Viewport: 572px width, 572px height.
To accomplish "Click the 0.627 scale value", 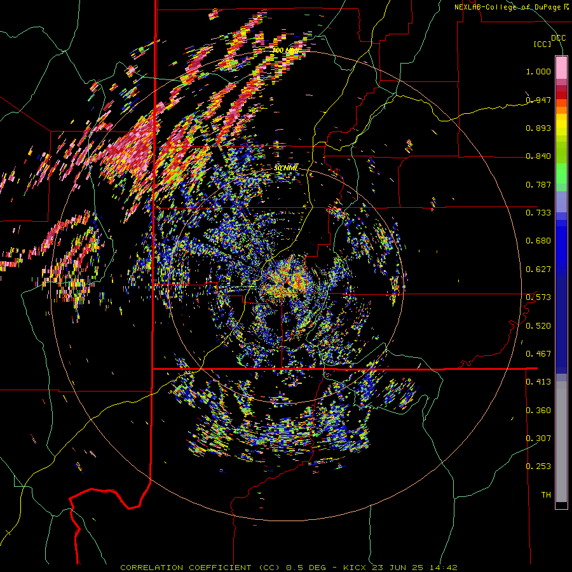I will point(538,269).
